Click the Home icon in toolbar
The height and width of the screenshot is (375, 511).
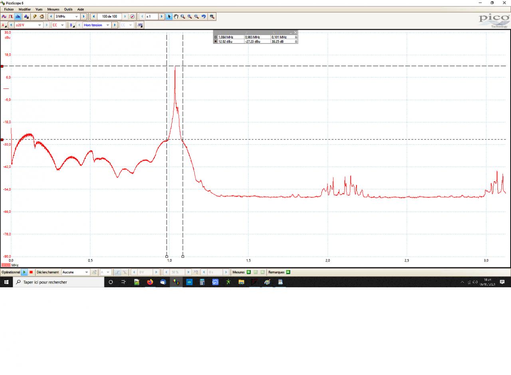coord(42,16)
